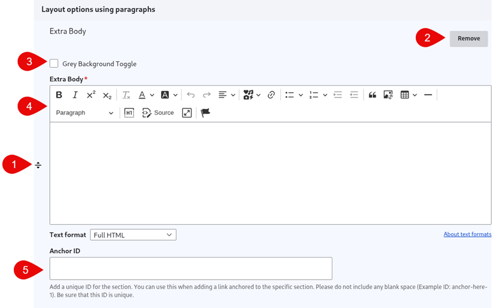
Task: Click into the Anchor ID input field
Action: click(x=191, y=269)
